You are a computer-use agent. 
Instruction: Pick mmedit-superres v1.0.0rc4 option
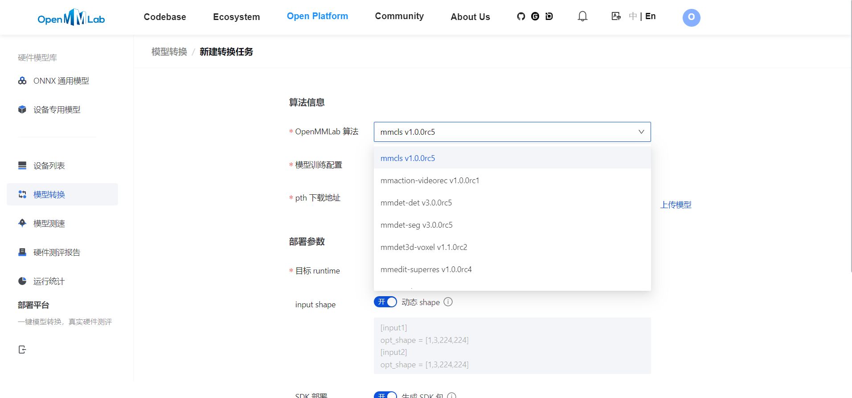(512, 269)
